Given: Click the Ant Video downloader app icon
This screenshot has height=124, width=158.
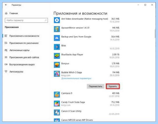Looking at the screenshot, I should coord(57,20).
